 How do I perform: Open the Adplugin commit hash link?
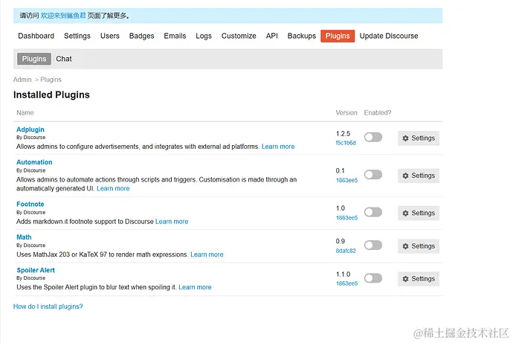click(346, 143)
